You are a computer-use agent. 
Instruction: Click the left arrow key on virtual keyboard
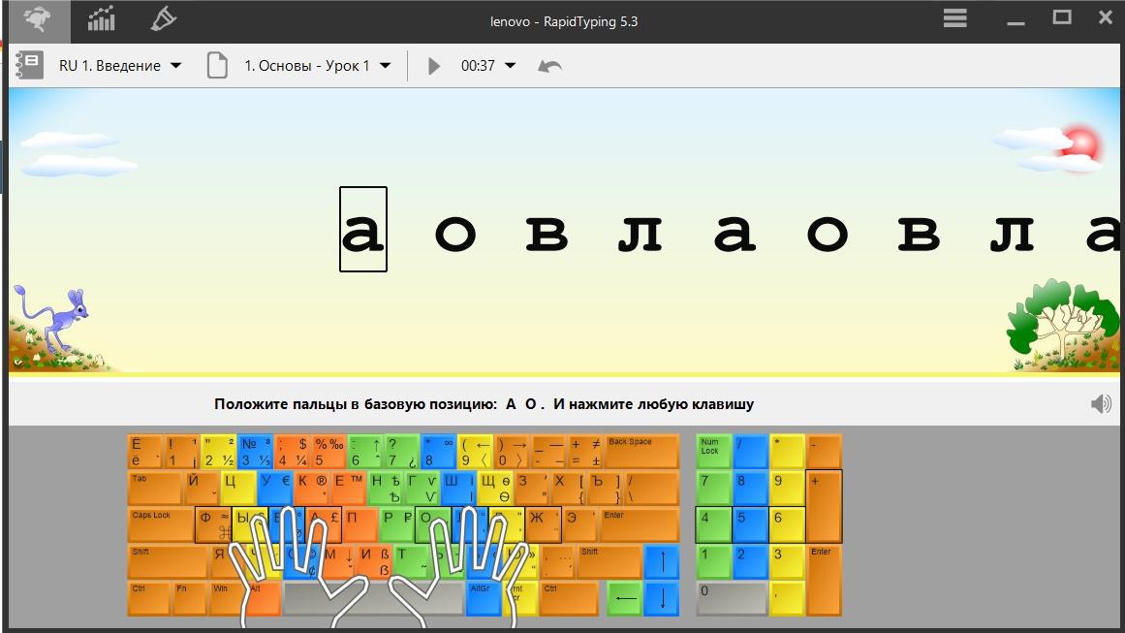624,598
